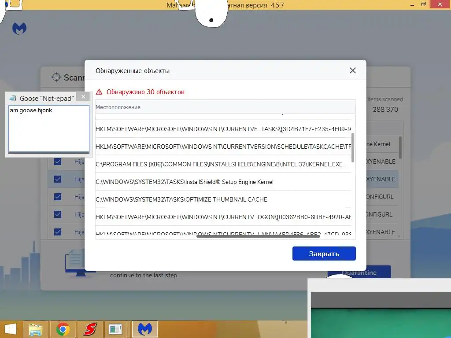Open File Explorer from the taskbar
Screen dimensions: 451x338
point(36,329)
